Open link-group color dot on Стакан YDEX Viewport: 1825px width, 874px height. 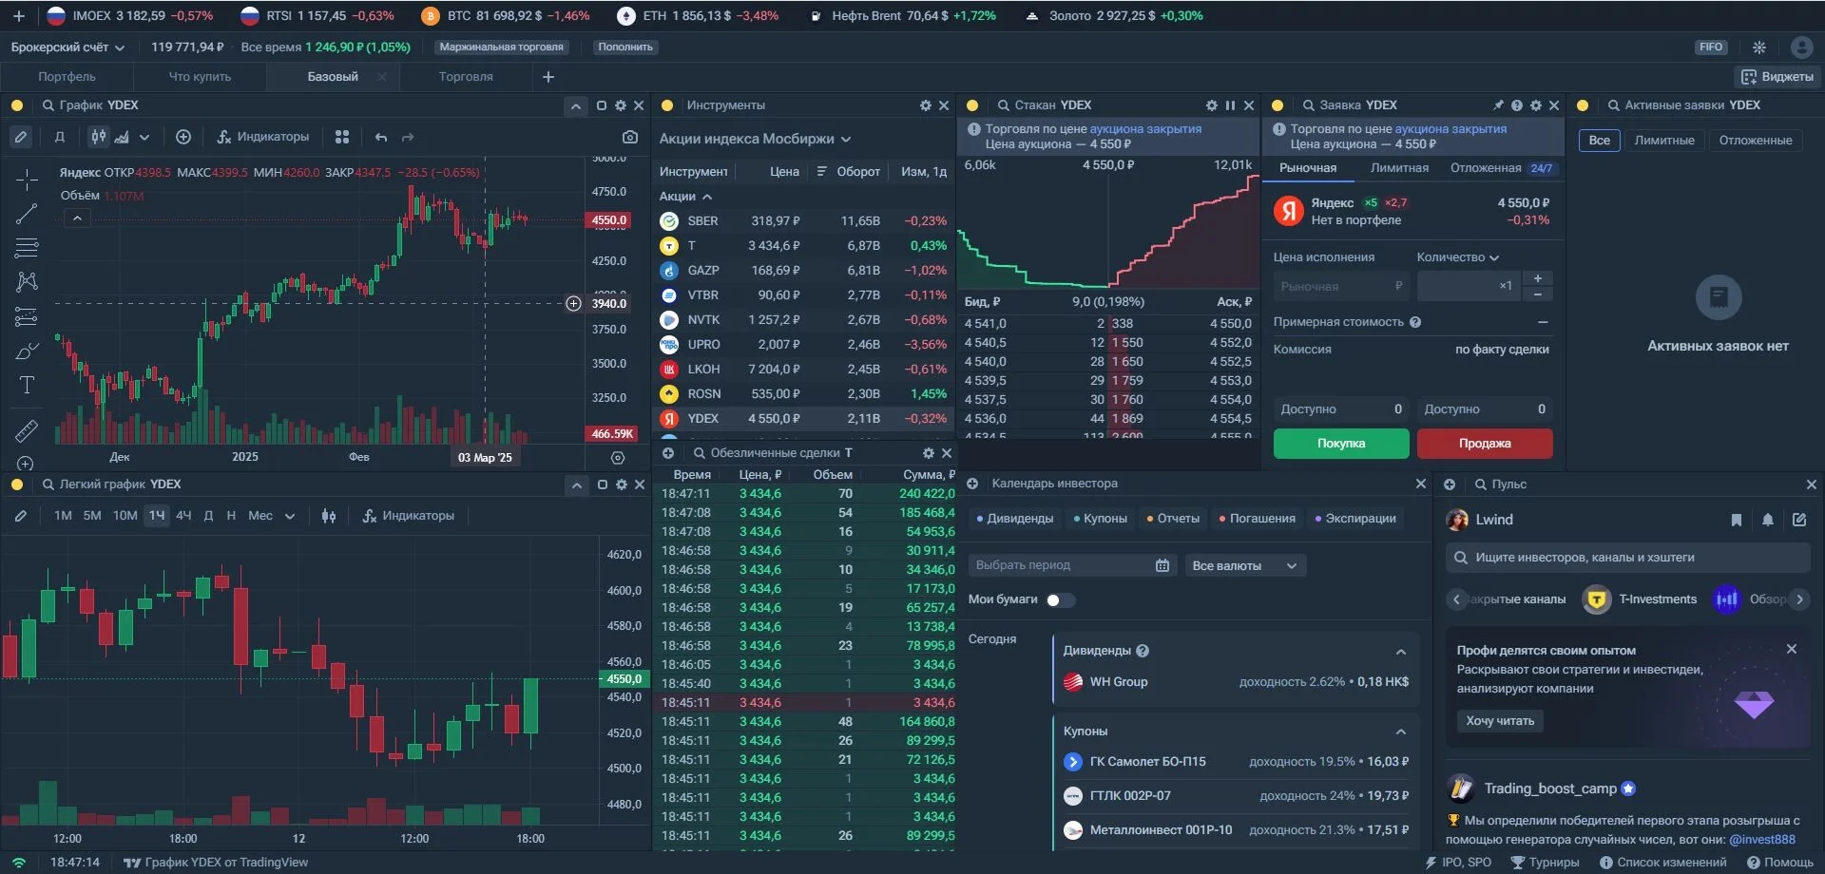(x=972, y=105)
